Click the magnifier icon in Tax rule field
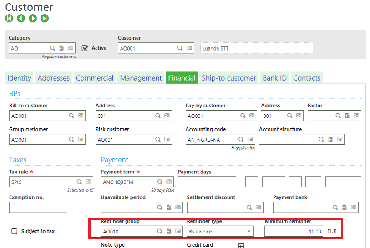 tap(80, 182)
